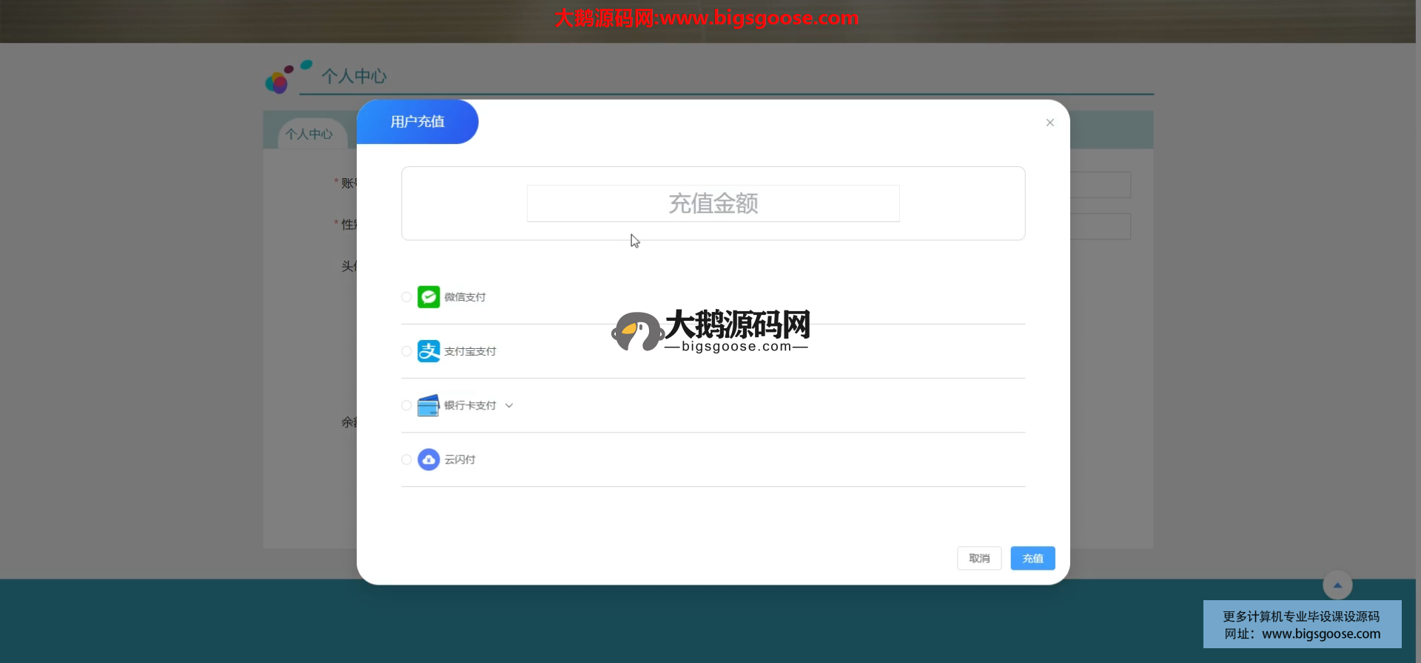Switch to the 个人中心 tab
Screen dimensions: 1421x663
309,135
